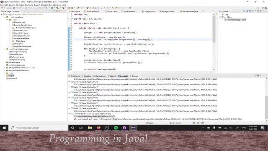The height and width of the screenshot is (151, 268).
Task: Toggle Hide Static Members in Outline
Action: point(253,11)
